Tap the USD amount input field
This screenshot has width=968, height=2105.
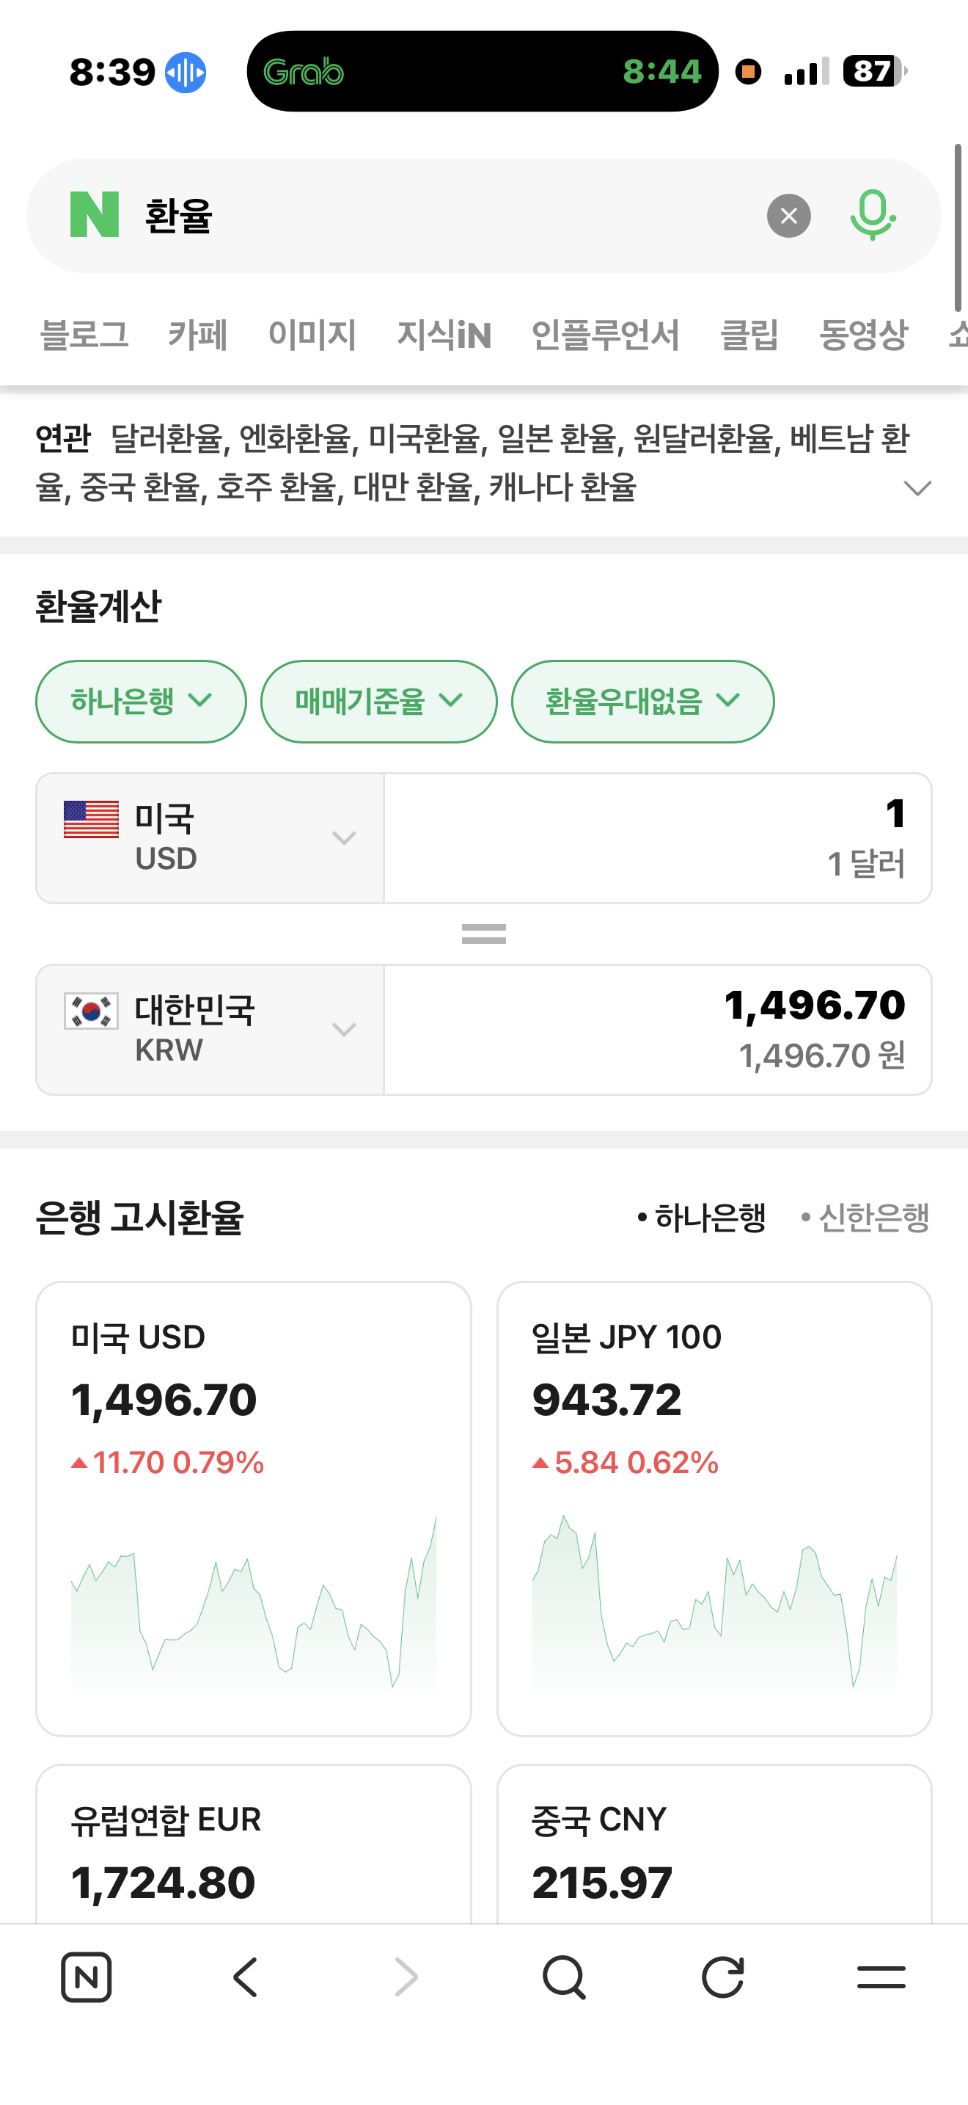point(657,837)
